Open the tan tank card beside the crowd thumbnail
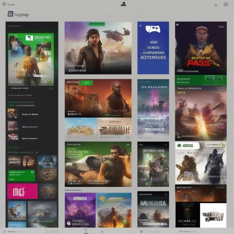 (115, 128)
